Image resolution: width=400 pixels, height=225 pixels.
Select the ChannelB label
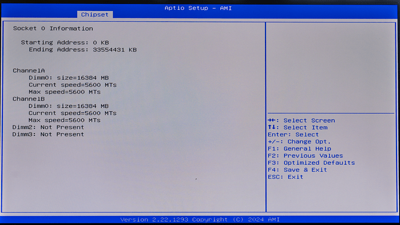click(28, 99)
